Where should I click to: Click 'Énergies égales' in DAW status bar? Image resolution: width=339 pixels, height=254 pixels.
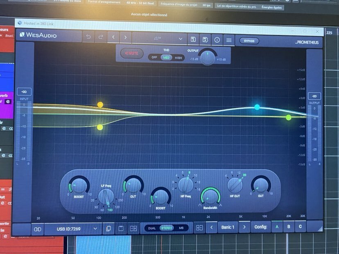click(272, 7)
